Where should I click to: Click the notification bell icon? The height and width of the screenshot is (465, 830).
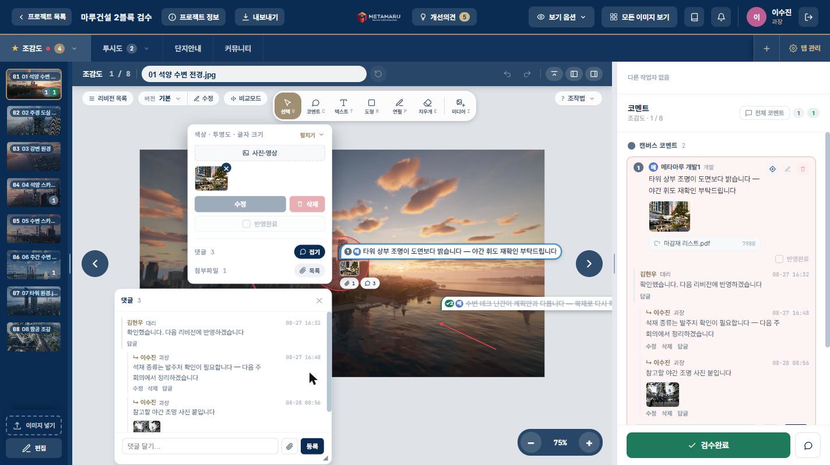721,17
